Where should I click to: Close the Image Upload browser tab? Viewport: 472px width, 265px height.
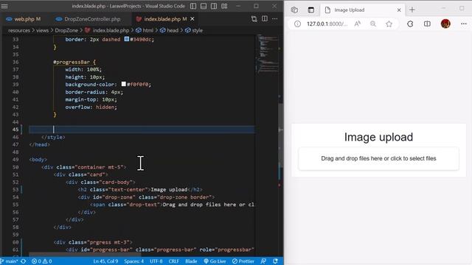click(x=399, y=10)
